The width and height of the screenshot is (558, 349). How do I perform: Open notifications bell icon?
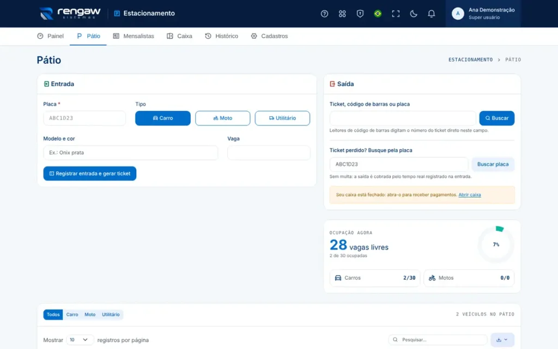[431, 14]
